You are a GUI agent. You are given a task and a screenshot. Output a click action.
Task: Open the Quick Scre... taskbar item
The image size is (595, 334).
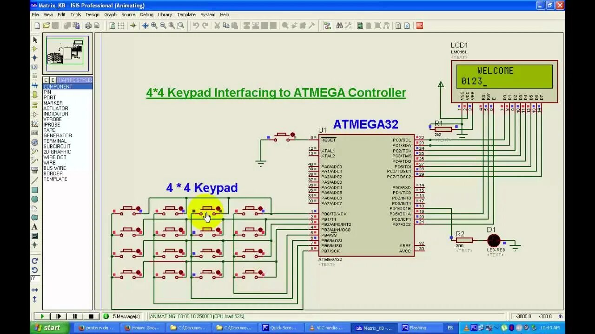coord(280,328)
